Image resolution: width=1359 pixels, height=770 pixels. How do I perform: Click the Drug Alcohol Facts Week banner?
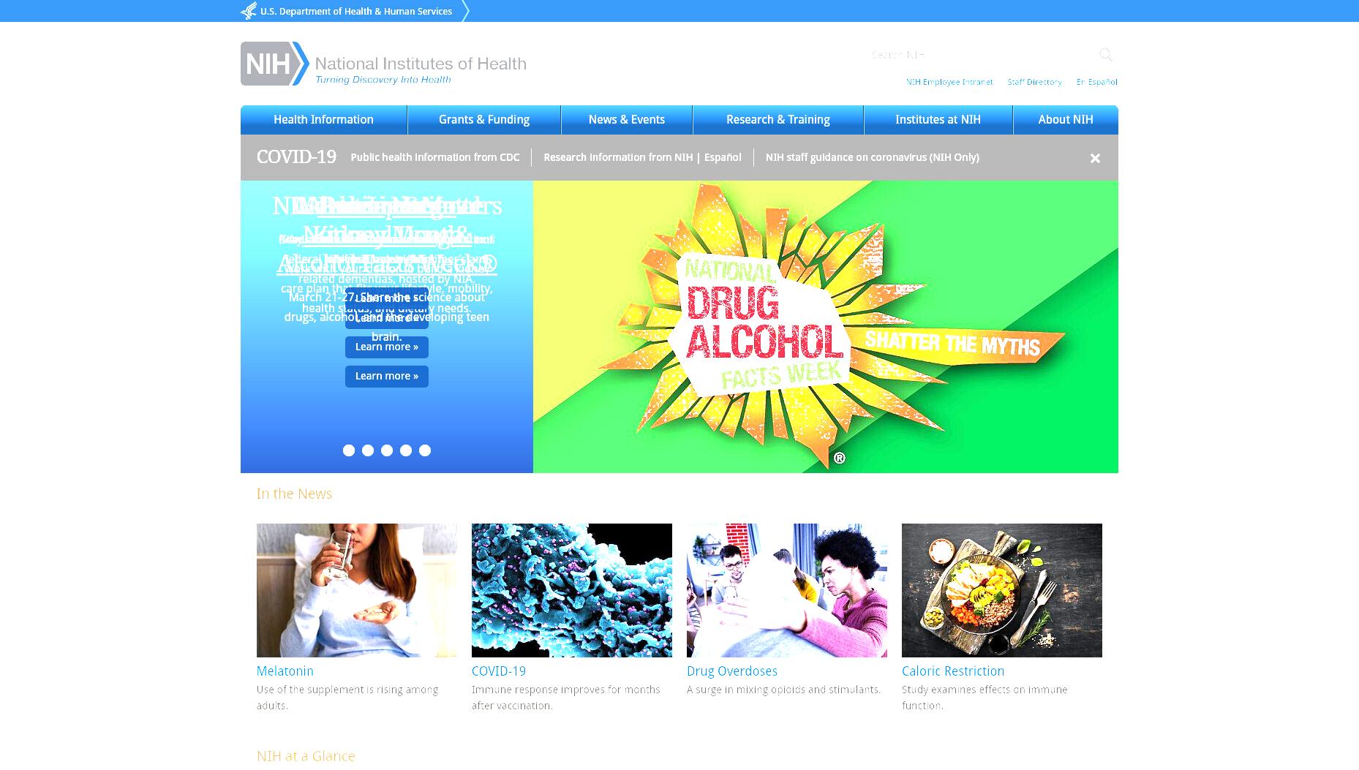pos(826,327)
